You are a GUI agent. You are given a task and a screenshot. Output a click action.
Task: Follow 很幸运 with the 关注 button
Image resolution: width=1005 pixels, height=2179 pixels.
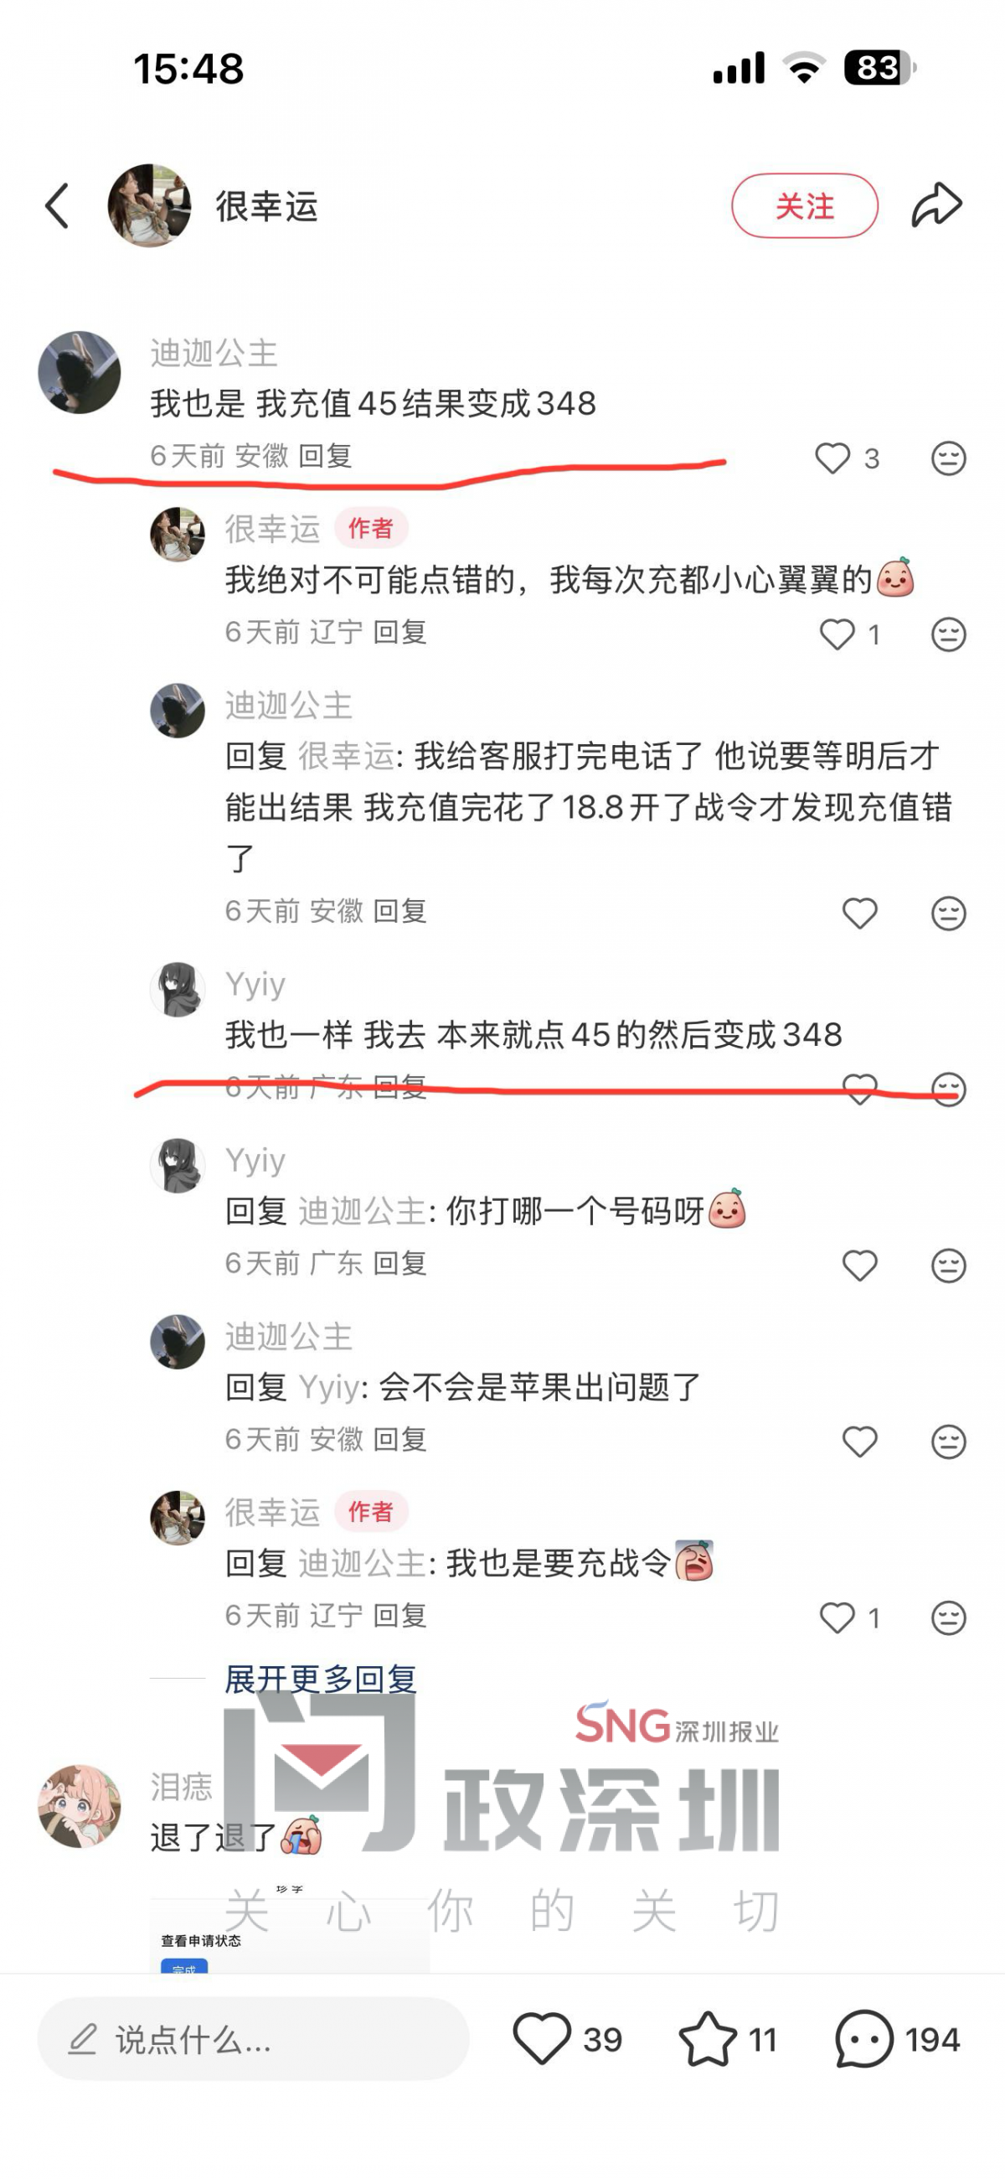coord(805,205)
